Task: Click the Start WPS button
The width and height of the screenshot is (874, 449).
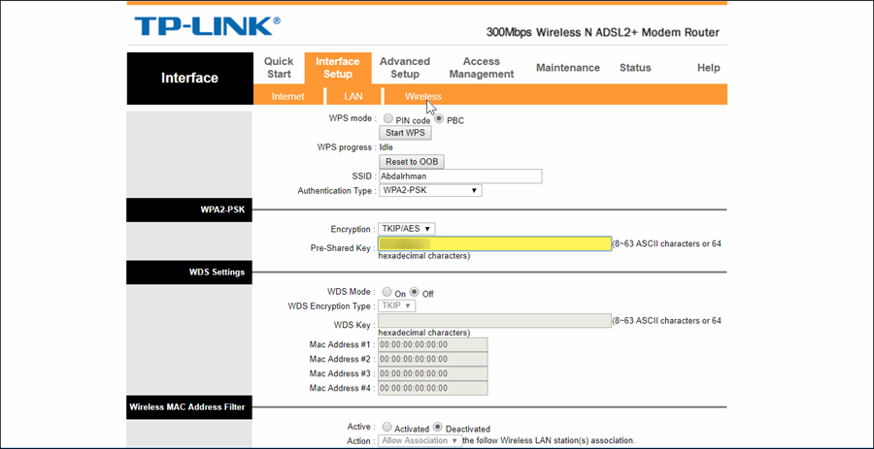Action: point(405,133)
